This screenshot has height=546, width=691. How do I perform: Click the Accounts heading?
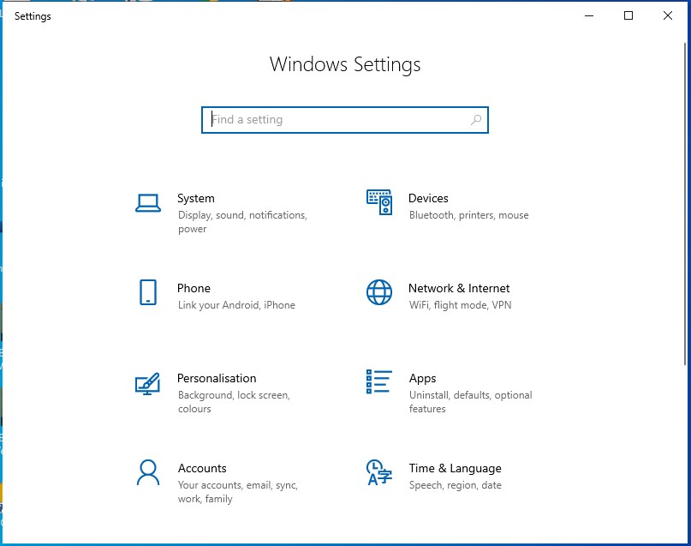coord(202,468)
